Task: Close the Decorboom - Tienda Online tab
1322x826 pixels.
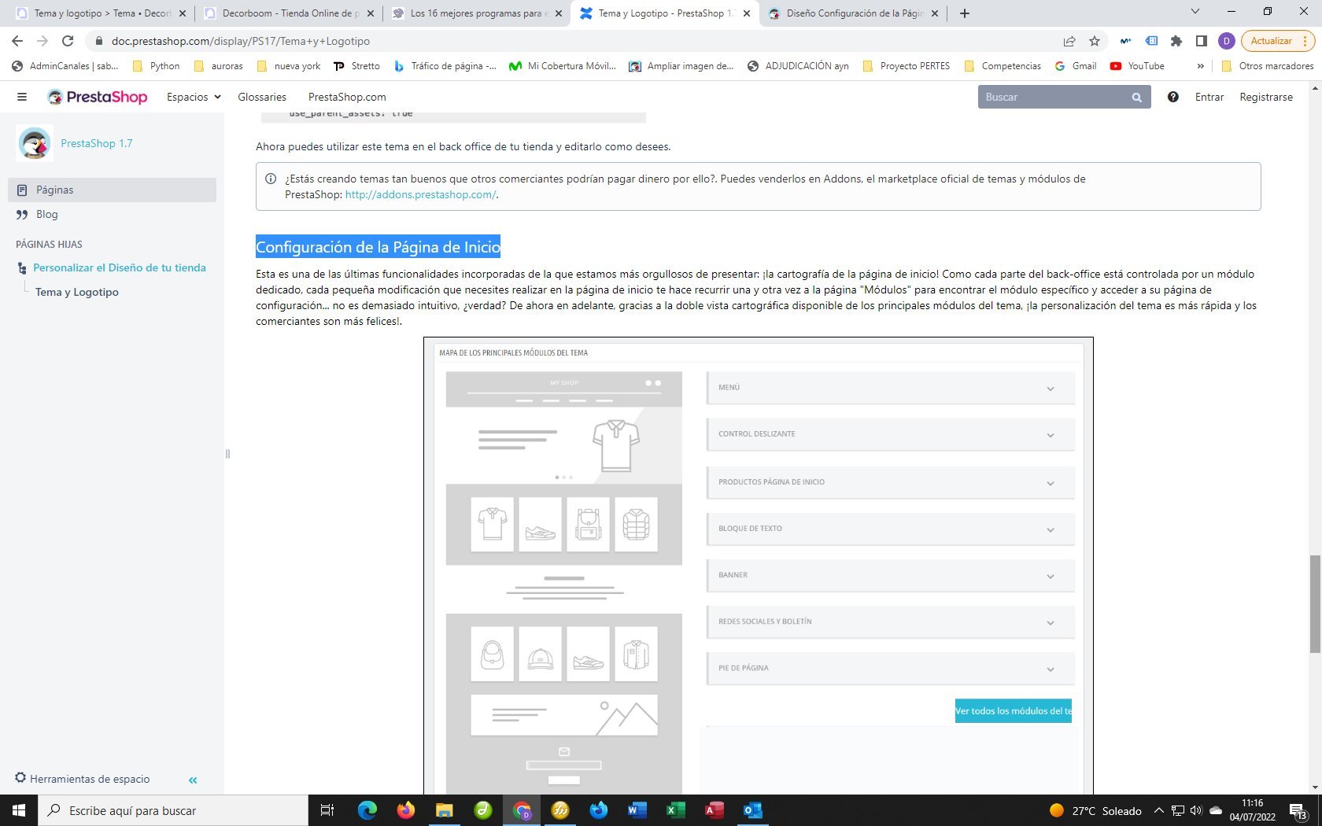Action: [x=371, y=13]
